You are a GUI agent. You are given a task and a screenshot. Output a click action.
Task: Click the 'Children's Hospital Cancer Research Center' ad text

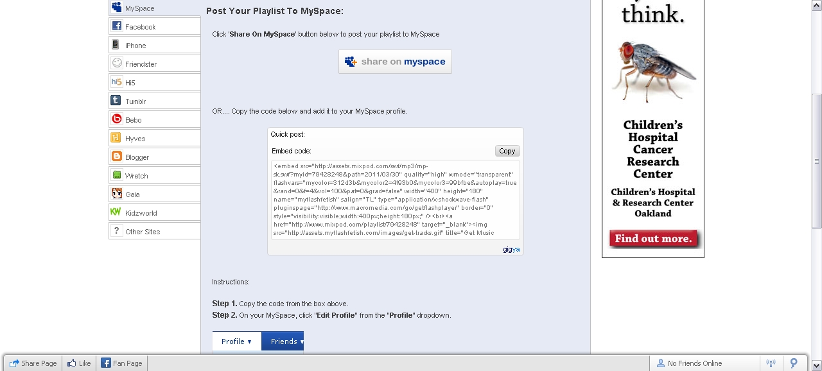(653, 150)
